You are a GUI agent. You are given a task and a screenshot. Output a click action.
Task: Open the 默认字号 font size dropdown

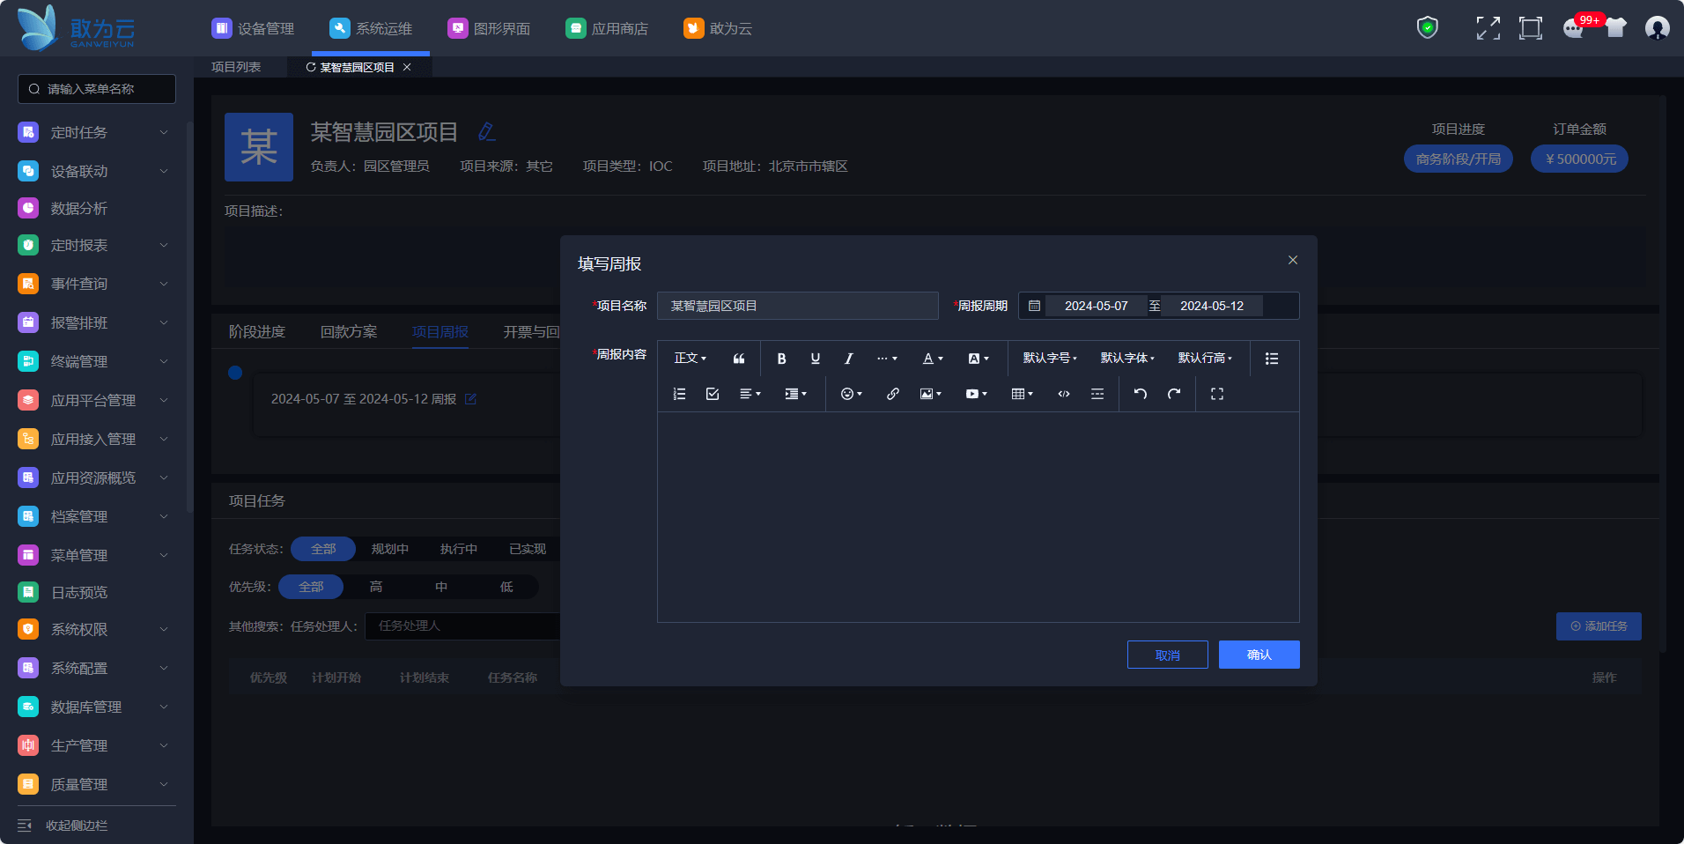coord(1050,359)
